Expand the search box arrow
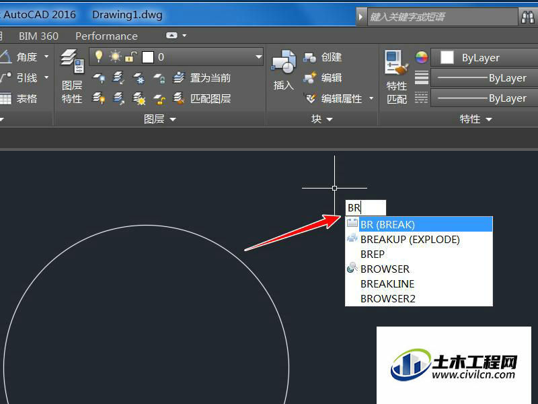538x404 pixels. [x=360, y=16]
